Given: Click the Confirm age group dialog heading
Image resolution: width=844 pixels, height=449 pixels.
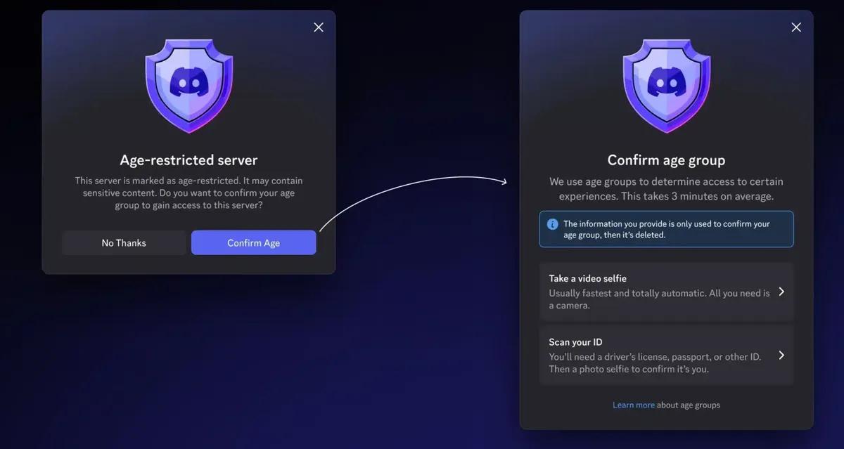Looking at the screenshot, I should click(x=666, y=160).
